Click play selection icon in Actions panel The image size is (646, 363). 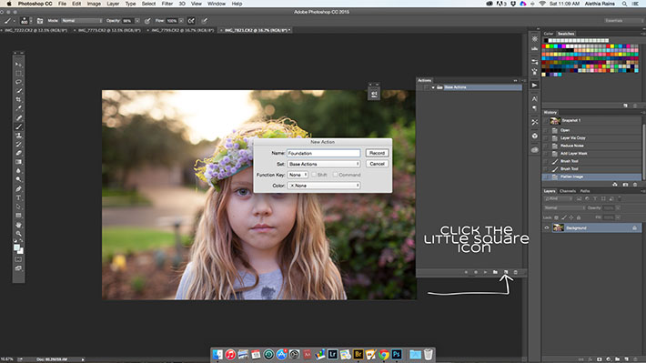pos(485,272)
